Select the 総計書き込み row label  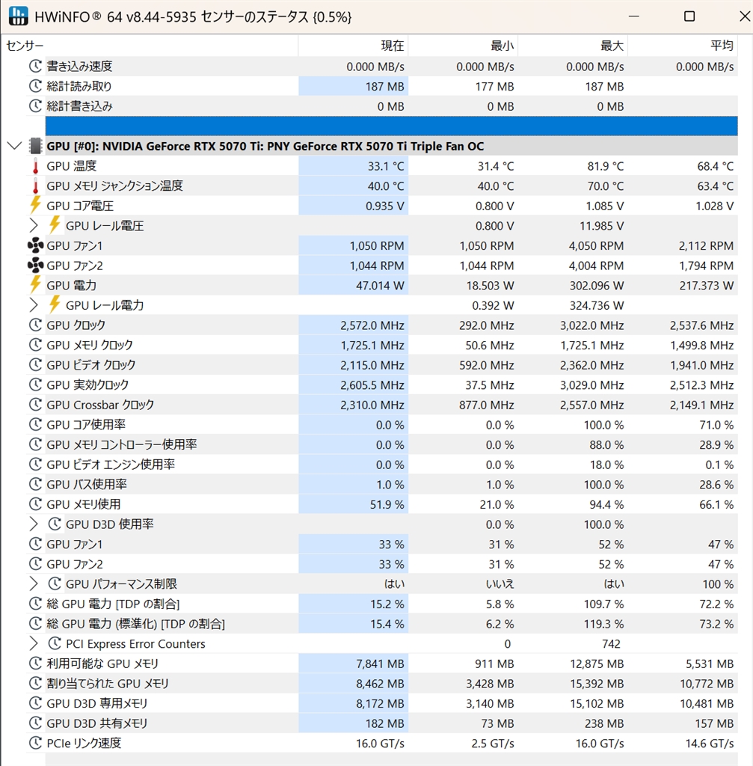click(79, 106)
